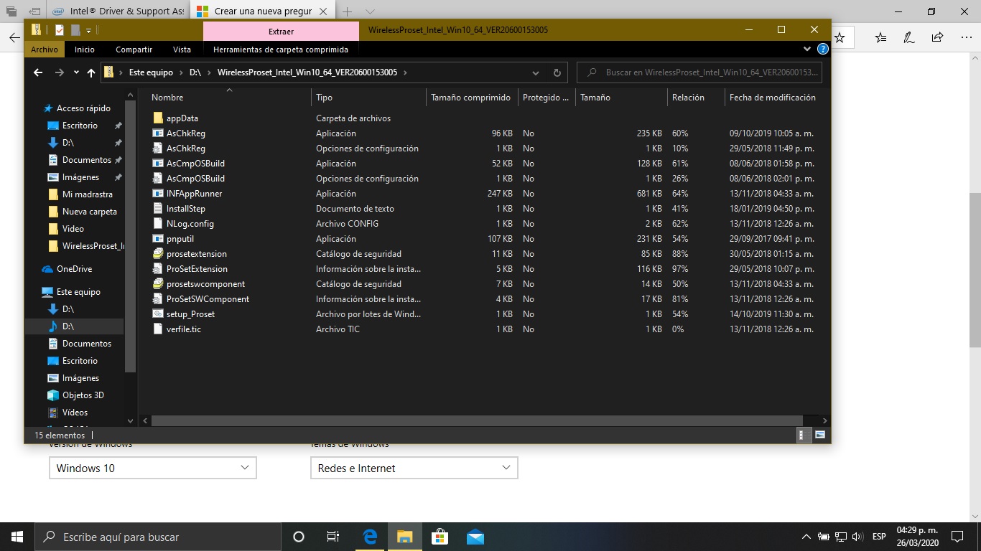Select the setup_Proset batch file icon
981x551 pixels.
(x=159, y=314)
